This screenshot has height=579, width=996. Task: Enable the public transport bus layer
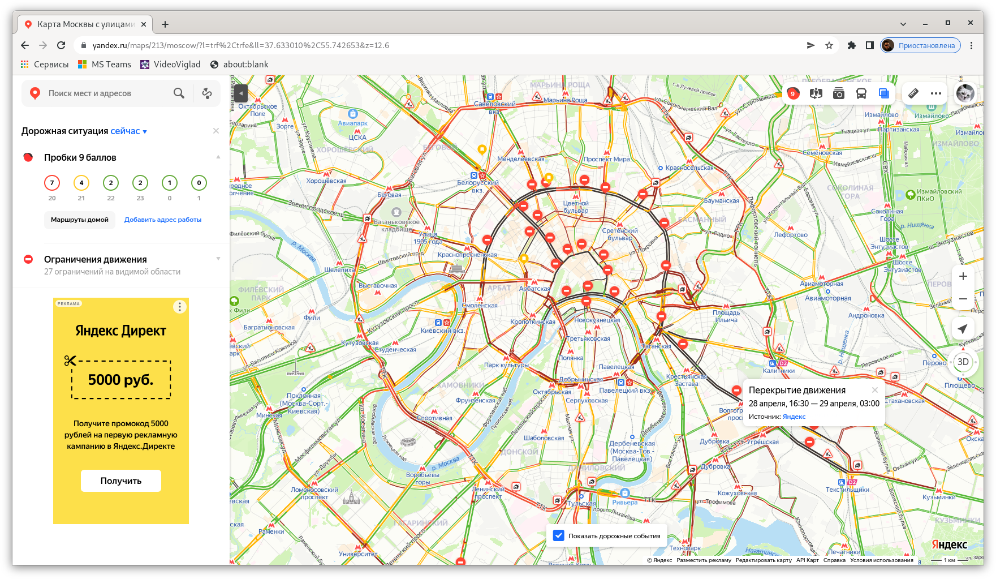tap(861, 93)
